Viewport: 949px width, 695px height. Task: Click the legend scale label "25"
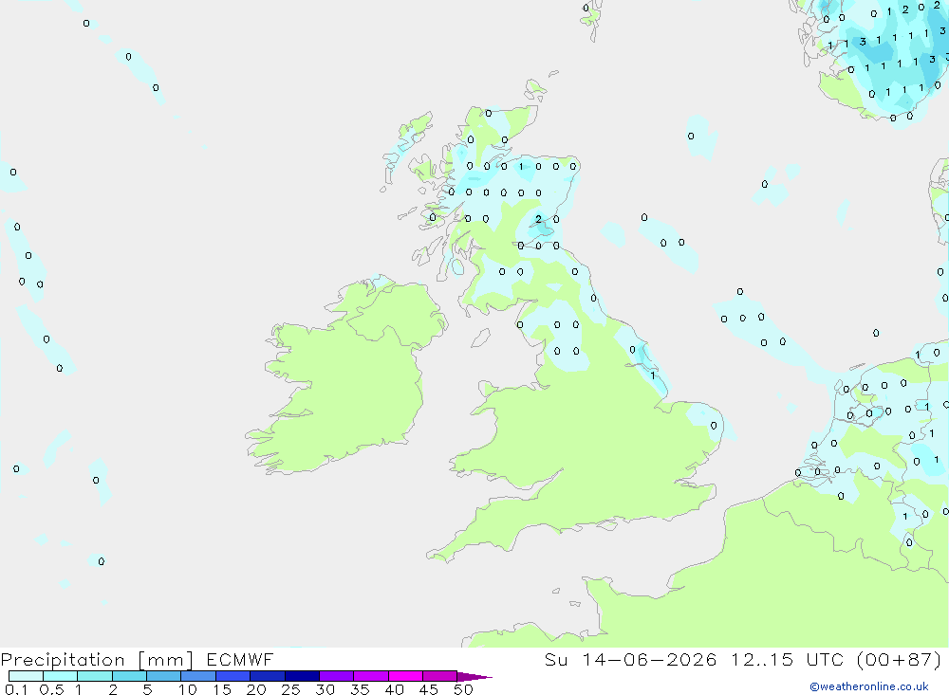click(290, 689)
